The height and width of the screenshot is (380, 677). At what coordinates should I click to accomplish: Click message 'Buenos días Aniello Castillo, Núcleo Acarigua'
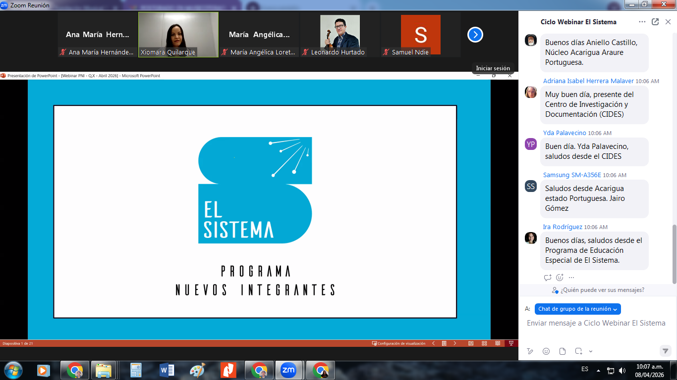click(594, 52)
